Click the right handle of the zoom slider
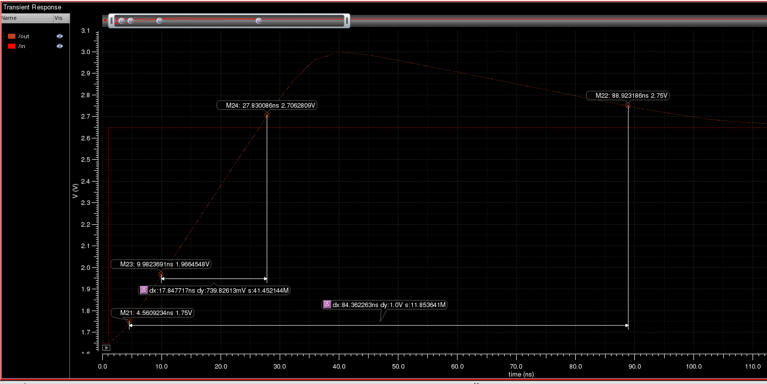The height and width of the screenshot is (384, 767). [347, 20]
